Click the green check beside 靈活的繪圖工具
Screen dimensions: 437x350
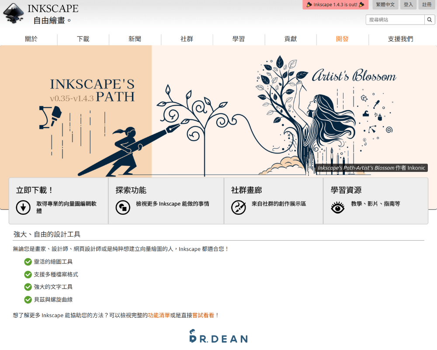click(x=28, y=262)
